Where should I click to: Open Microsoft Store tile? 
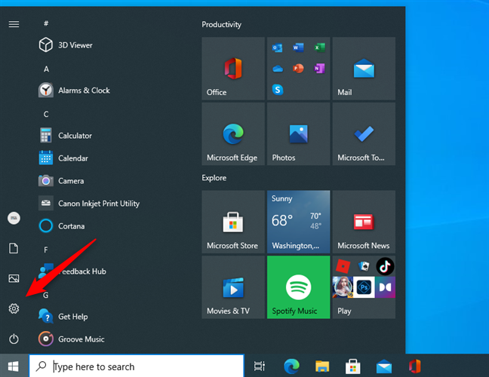(233, 222)
